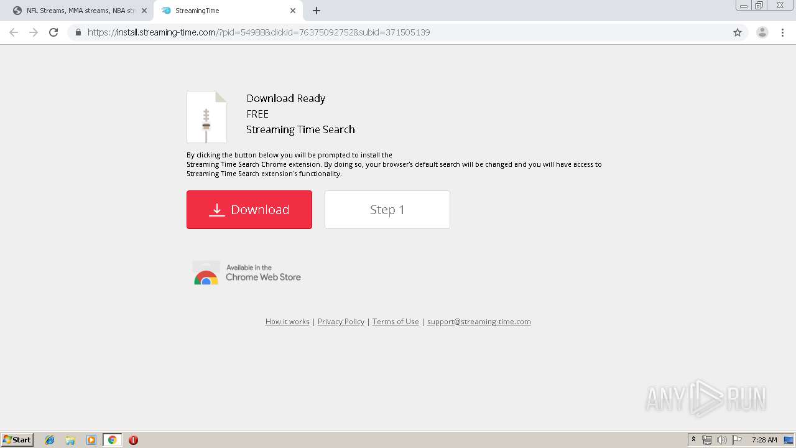Open the media player taskbar icon
The width and height of the screenshot is (796, 448).
[91, 440]
